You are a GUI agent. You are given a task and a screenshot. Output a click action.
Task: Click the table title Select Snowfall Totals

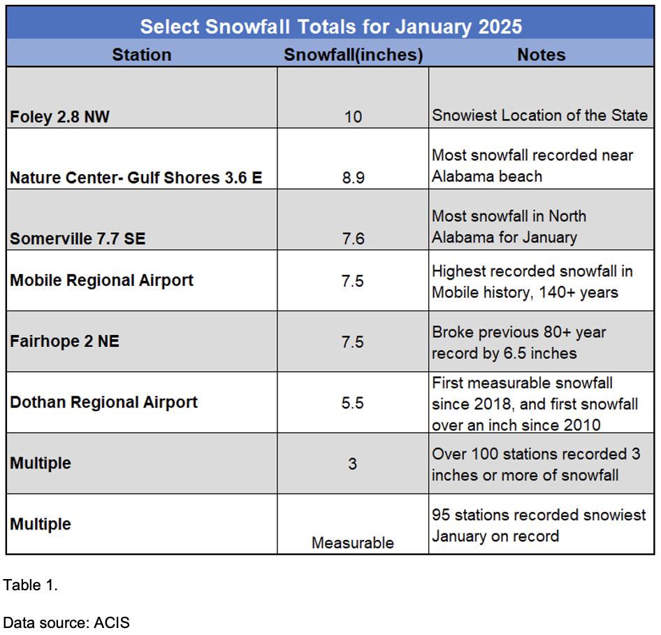[x=330, y=26]
